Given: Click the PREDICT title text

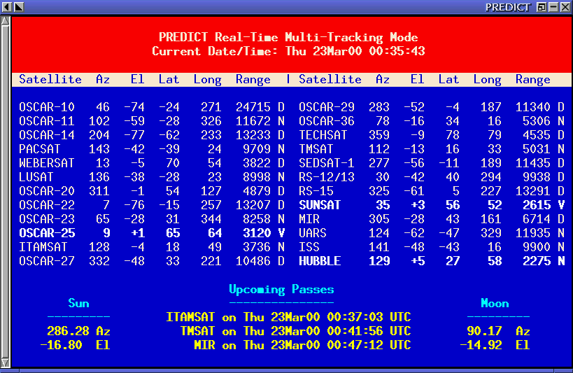Looking at the screenshot, I should click(508, 7).
